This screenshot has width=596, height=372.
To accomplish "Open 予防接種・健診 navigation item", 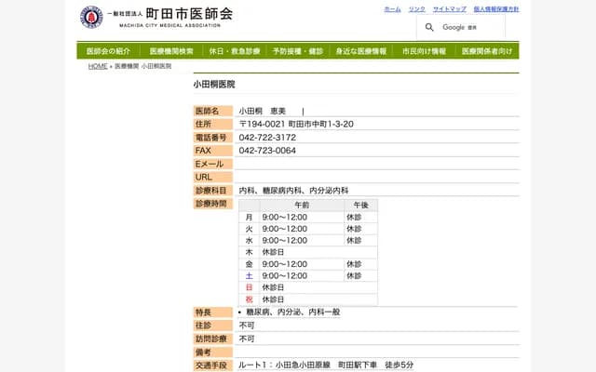I will [298, 51].
